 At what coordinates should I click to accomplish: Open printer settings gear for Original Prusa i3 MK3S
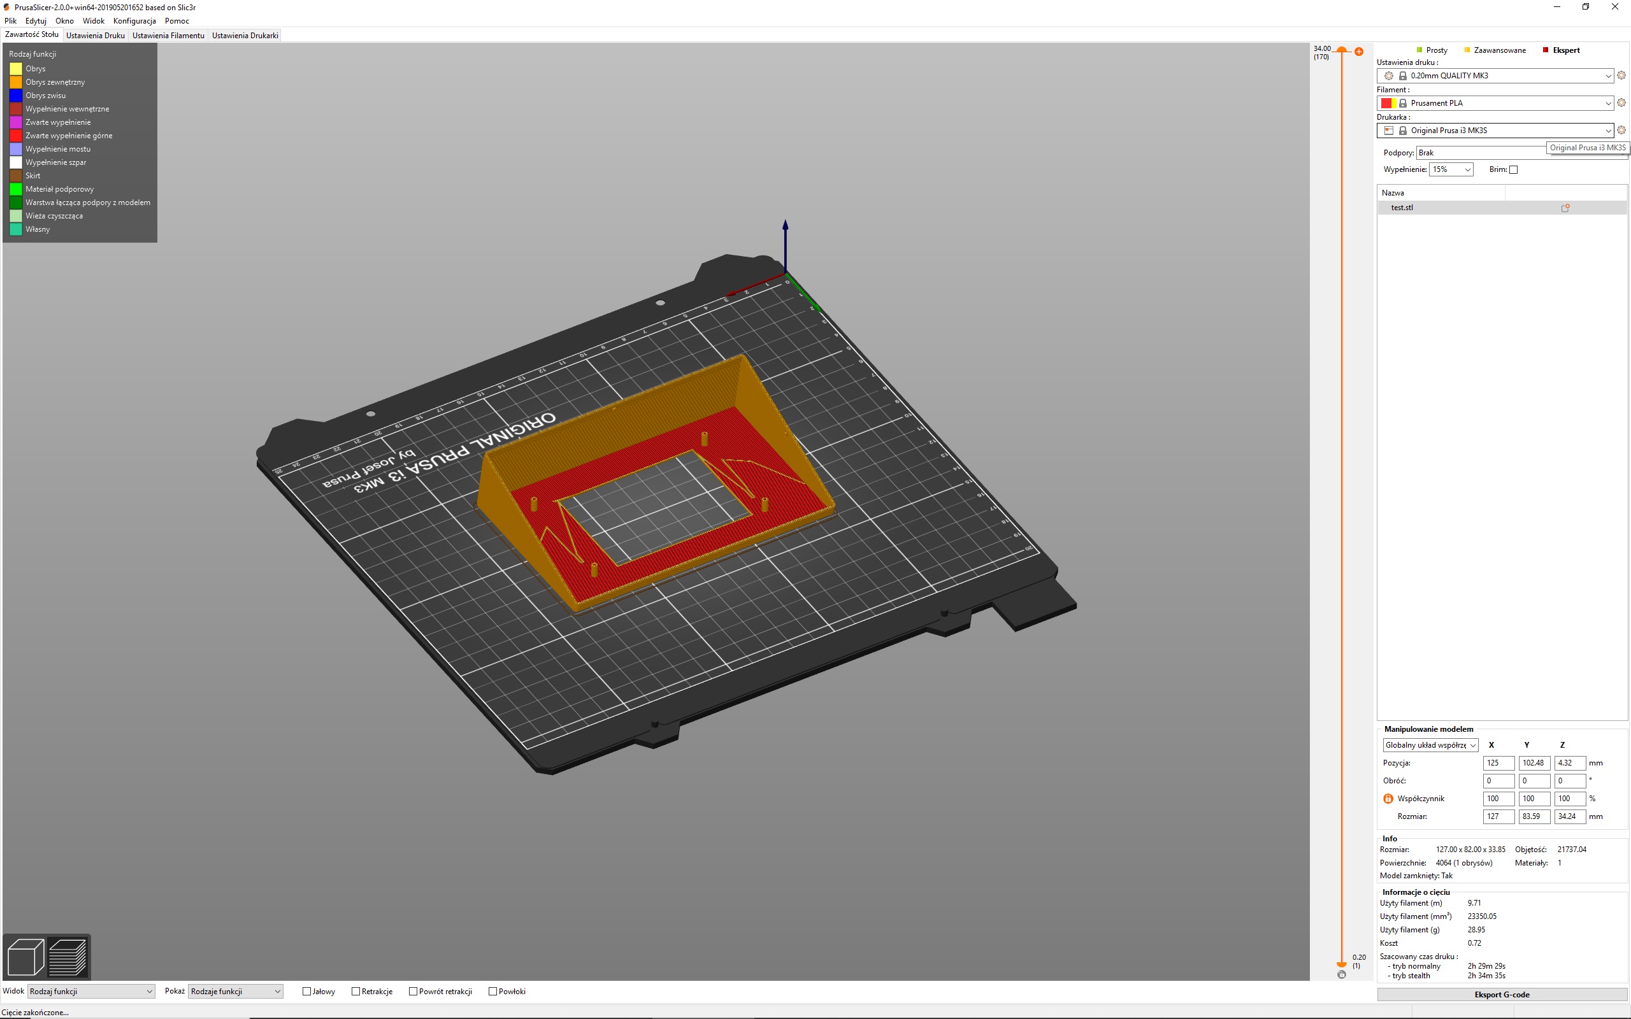pyautogui.click(x=1621, y=130)
